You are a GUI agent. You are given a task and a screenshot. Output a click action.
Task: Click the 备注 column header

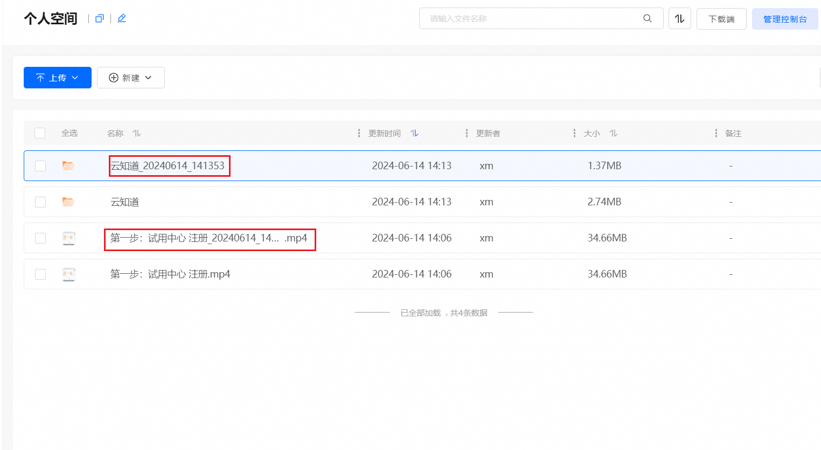pyautogui.click(x=733, y=133)
